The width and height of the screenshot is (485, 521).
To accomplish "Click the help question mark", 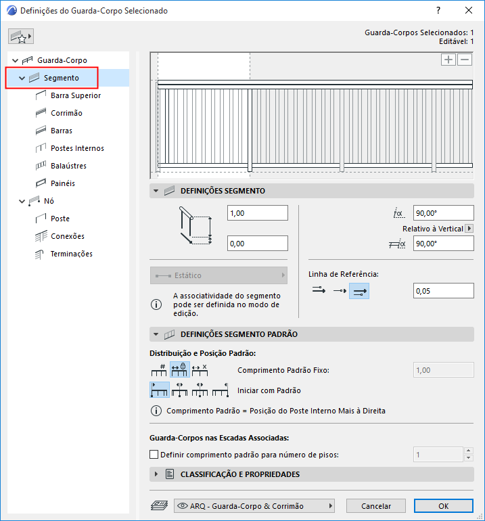I will click(438, 10).
